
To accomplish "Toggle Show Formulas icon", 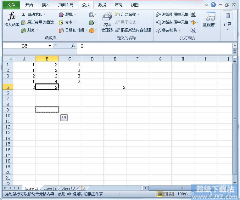I will click(x=193, y=14).
